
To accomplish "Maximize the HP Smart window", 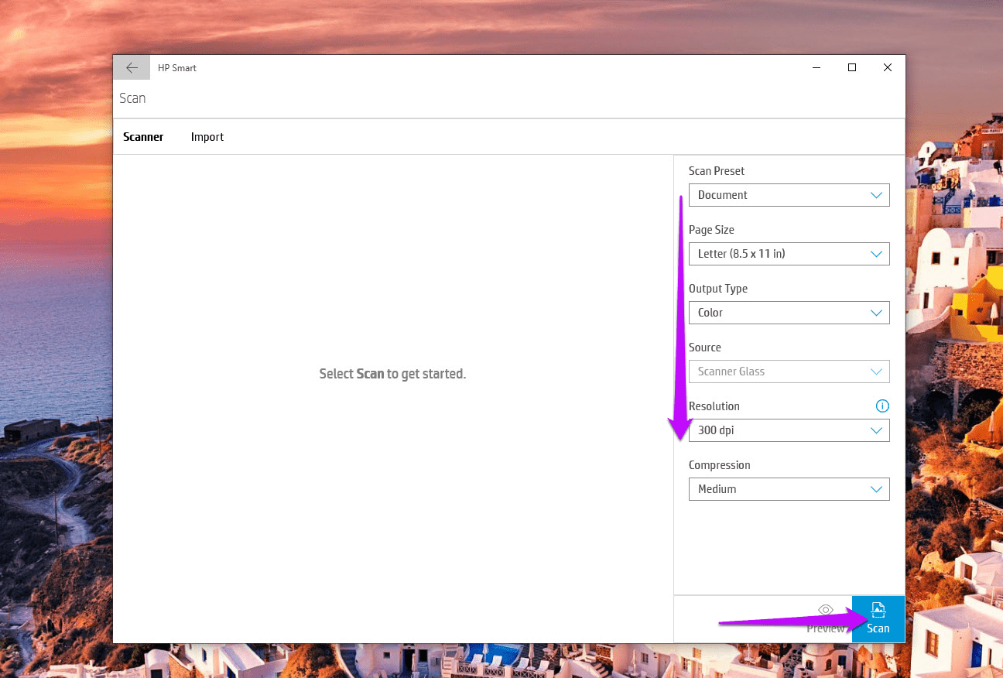I will pos(852,68).
